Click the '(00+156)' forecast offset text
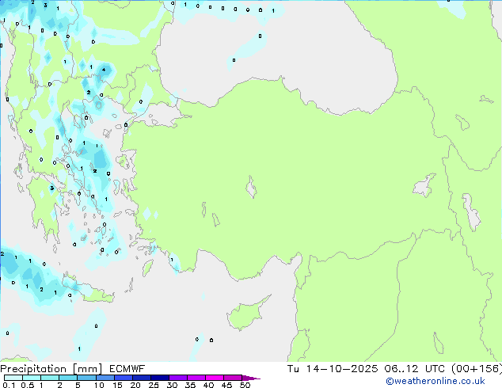The image size is (502, 388). pos(476,369)
